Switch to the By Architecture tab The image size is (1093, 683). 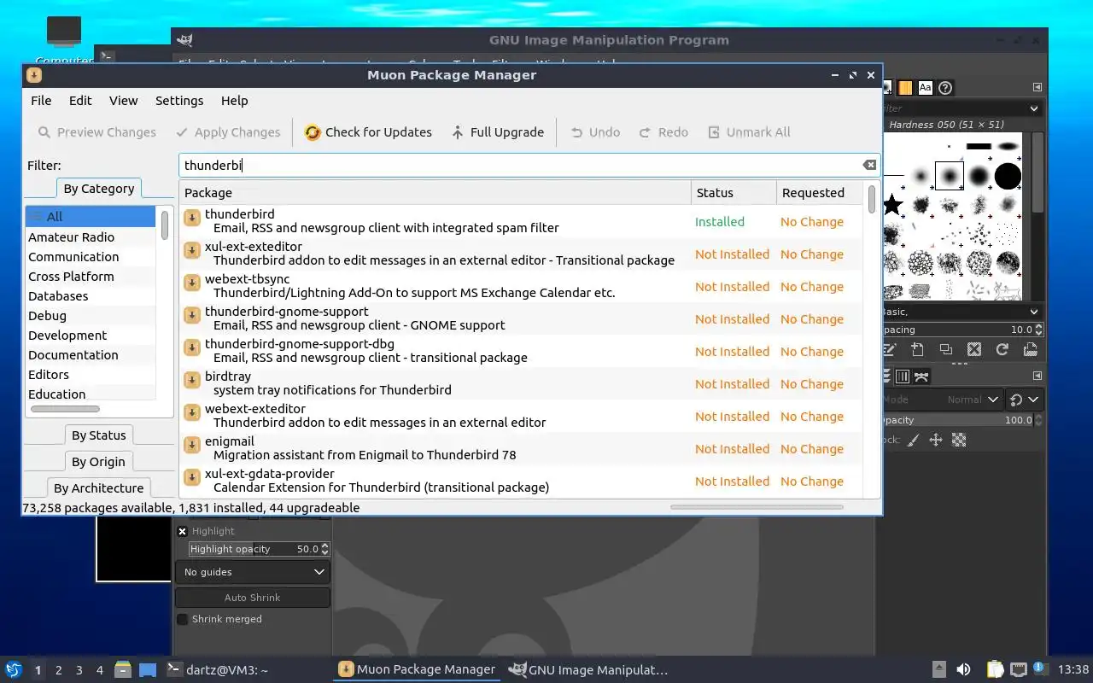[98, 488]
